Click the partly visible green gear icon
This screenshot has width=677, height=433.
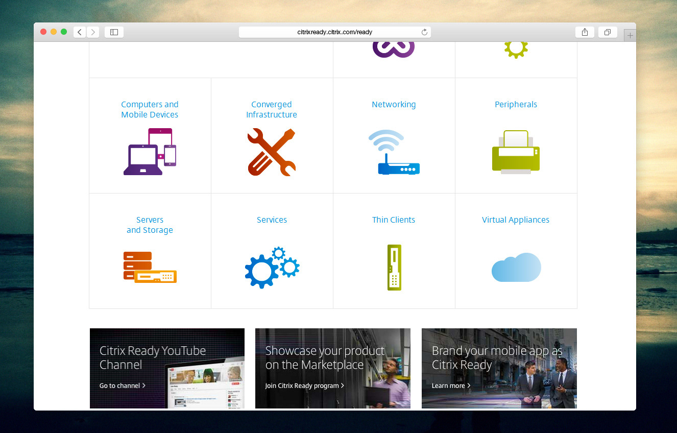(516, 50)
